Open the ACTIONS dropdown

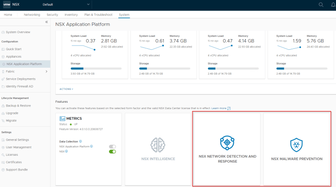click(66, 89)
